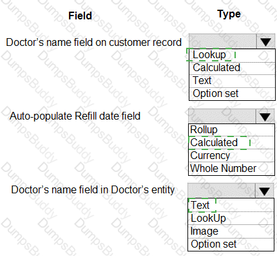Viewport: 277px width, 256px height.
Task: Choose LookUp in the Doctor's entity list
Action: pos(231,218)
